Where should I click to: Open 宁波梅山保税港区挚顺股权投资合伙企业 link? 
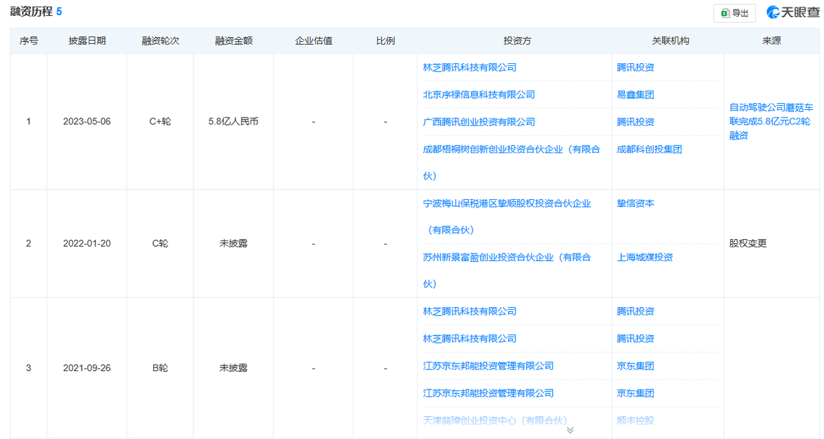(x=507, y=216)
